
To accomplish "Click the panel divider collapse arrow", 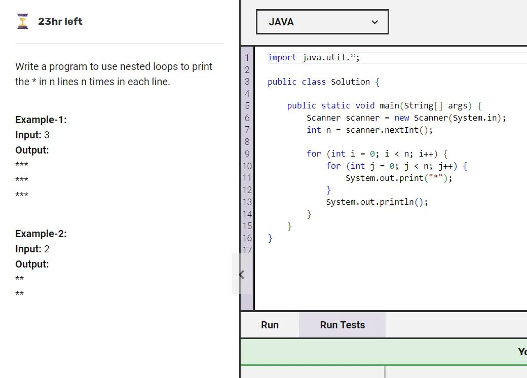I will [242, 274].
